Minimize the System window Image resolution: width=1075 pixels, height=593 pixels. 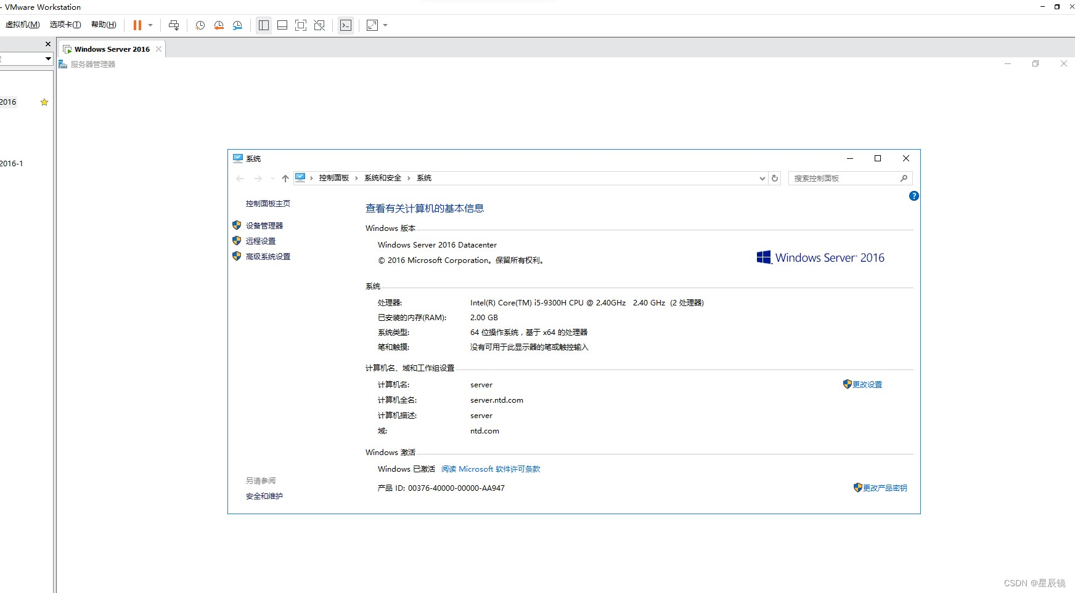850,158
